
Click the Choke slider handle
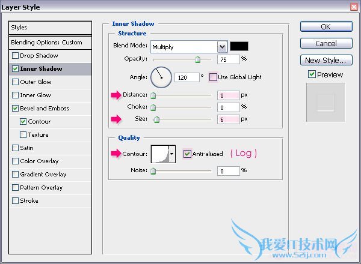153,107
